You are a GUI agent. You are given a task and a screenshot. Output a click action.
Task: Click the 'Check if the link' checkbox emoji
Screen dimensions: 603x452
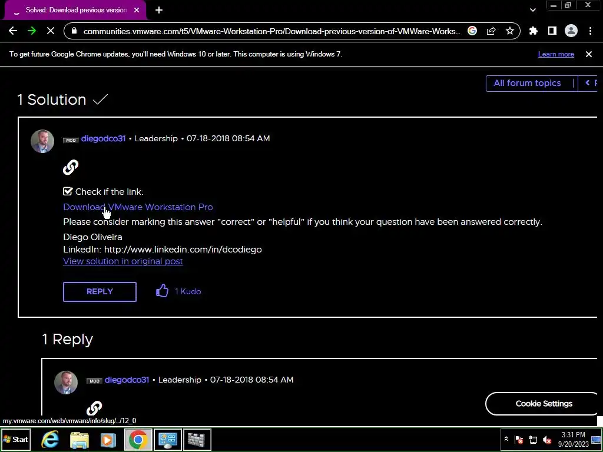coord(68,191)
